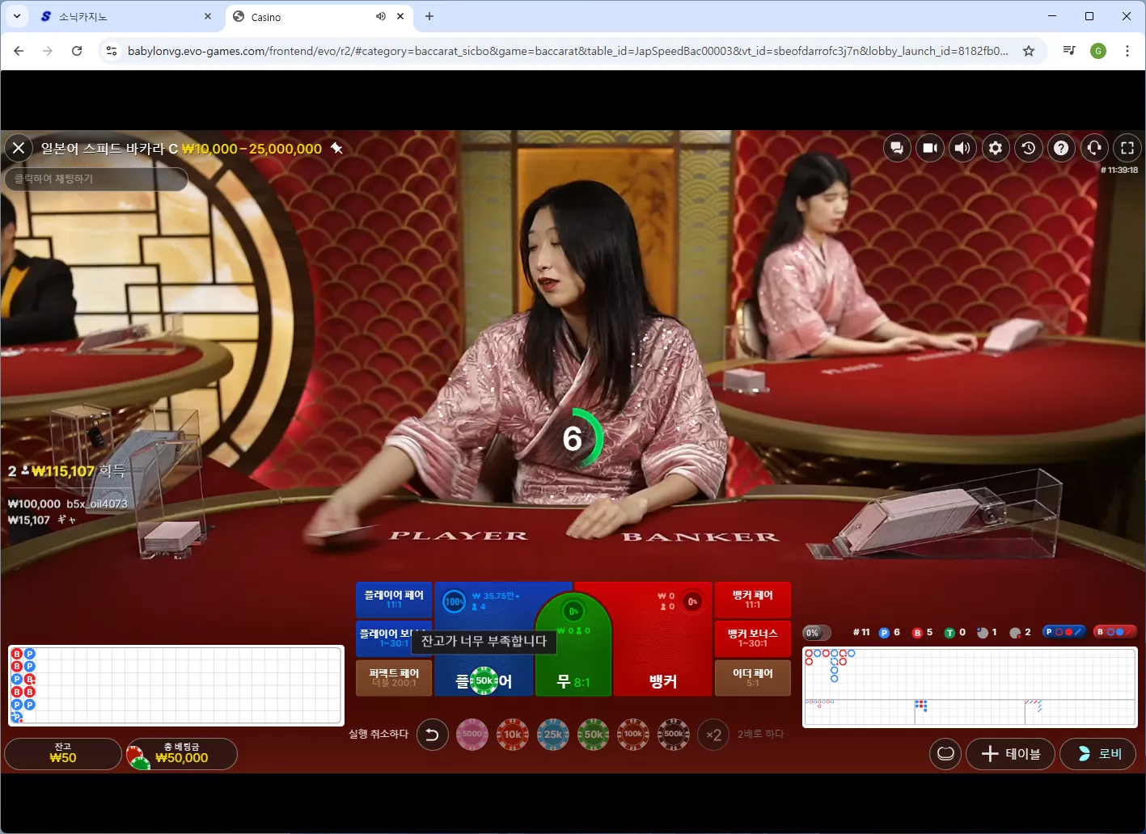Mute the game sound speaker icon
Screen dimensions: 1146x834
(x=962, y=148)
